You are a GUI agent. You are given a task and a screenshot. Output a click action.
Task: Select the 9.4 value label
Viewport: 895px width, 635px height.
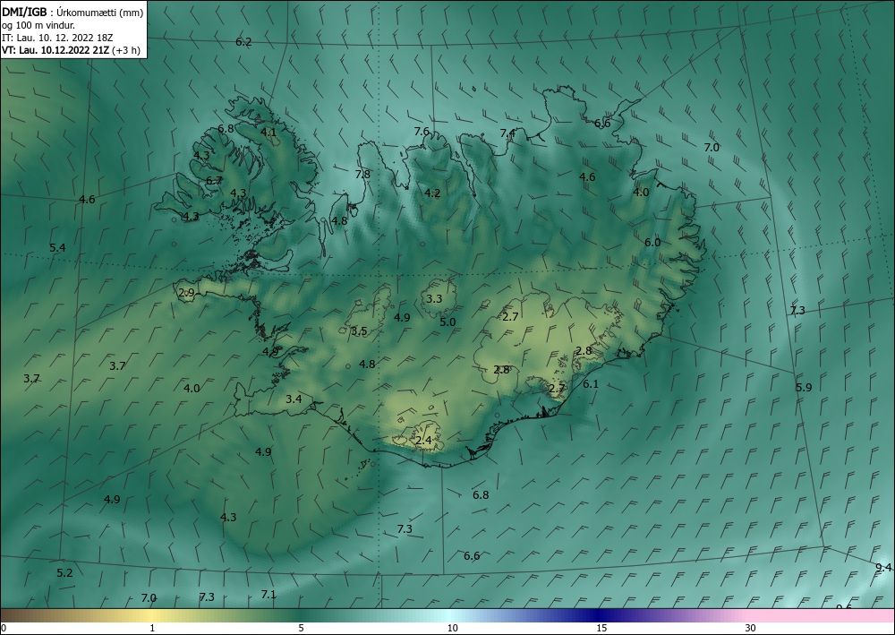(883, 568)
